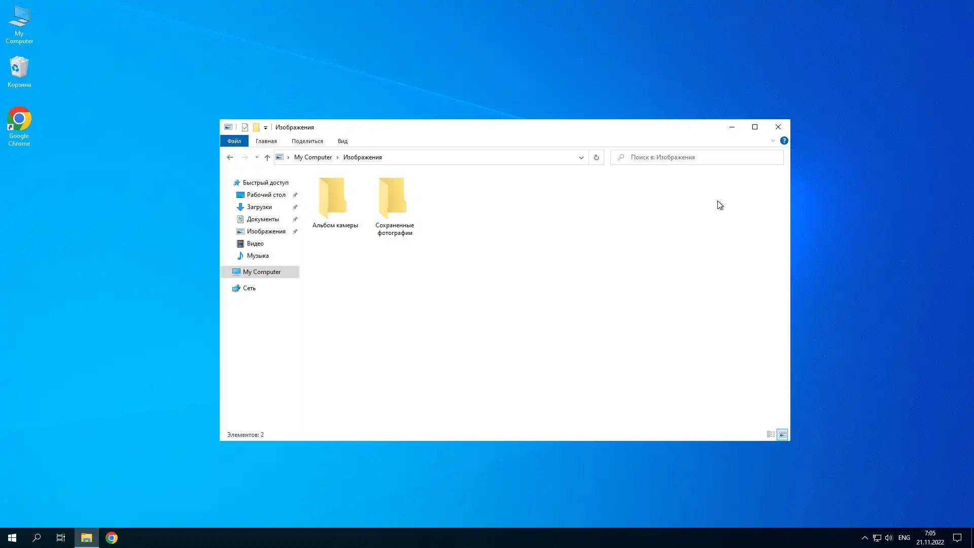
Task: Open the address bar history dropdown
Action: pos(581,157)
